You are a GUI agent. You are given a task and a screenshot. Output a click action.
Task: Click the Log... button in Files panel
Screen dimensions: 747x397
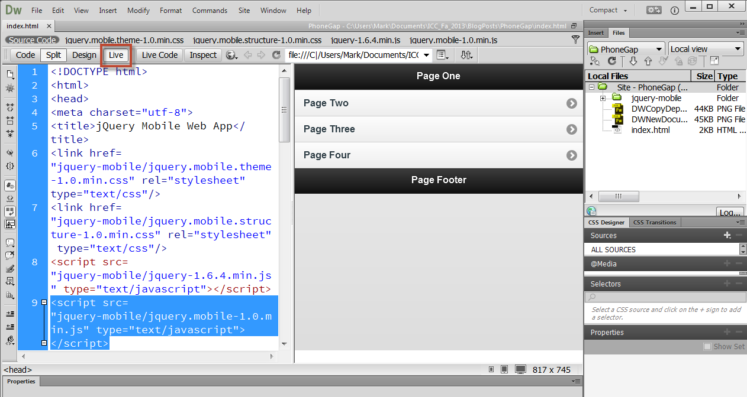pyautogui.click(x=730, y=212)
